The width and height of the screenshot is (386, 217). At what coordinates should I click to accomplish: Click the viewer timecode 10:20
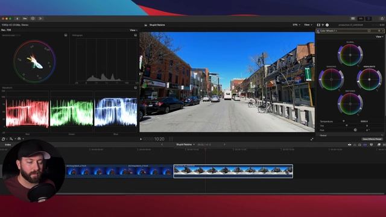pos(159,139)
